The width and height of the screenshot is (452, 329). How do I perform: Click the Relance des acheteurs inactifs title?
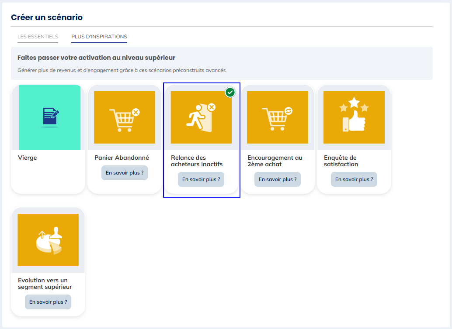197,161
